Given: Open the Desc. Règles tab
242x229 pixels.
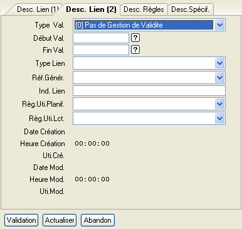Looking at the screenshot, I should (x=144, y=9).
